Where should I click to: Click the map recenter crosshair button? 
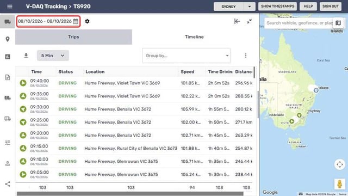click(339, 164)
